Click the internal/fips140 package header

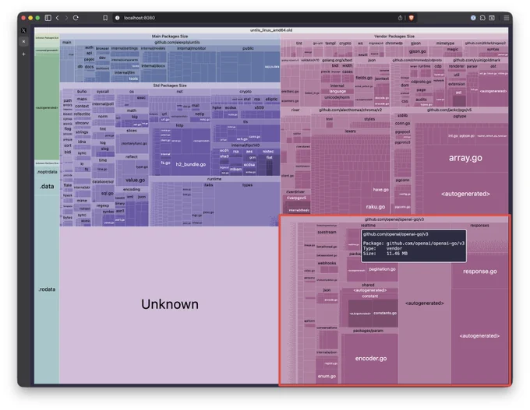click(x=246, y=145)
